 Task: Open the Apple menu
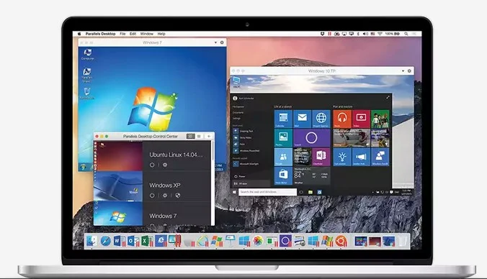click(79, 34)
